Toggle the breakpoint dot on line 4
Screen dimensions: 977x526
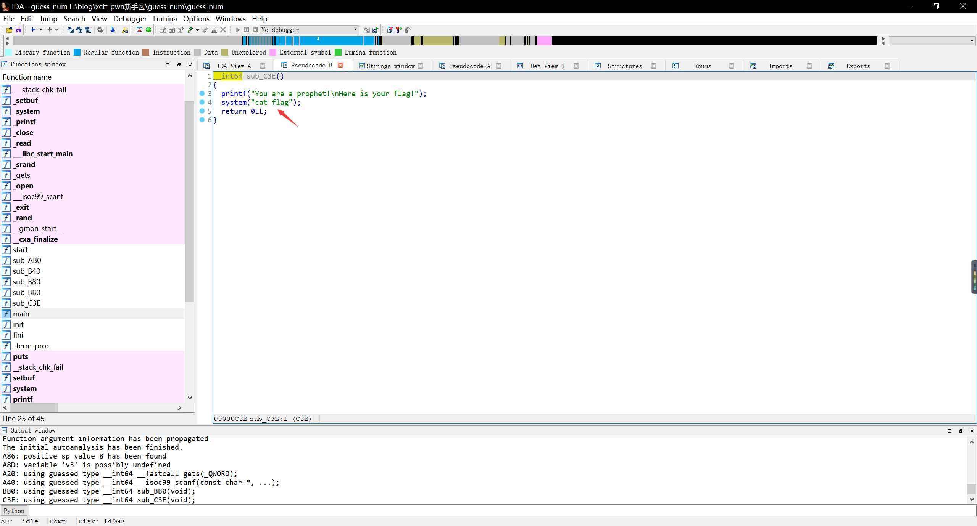(202, 102)
